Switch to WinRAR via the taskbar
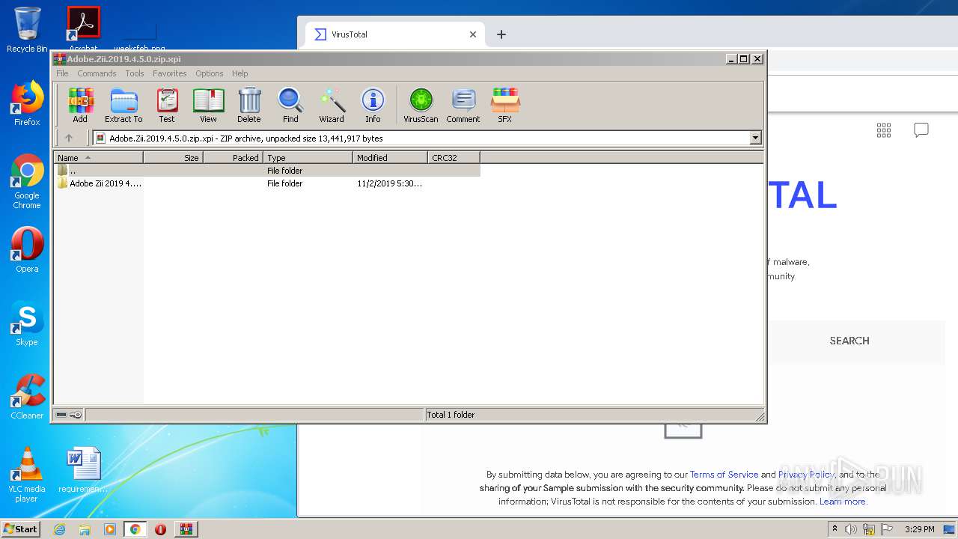This screenshot has width=958, height=539. point(186,529)
